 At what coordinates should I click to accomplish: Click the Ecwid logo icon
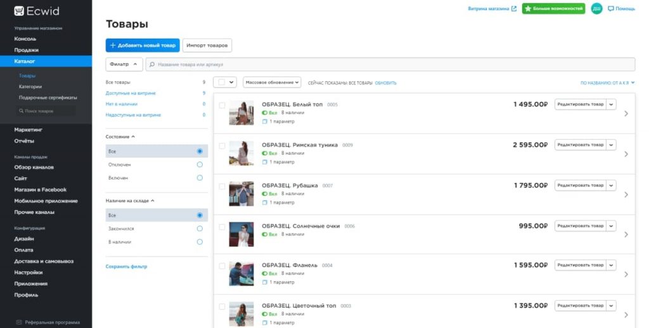(19, 11)
